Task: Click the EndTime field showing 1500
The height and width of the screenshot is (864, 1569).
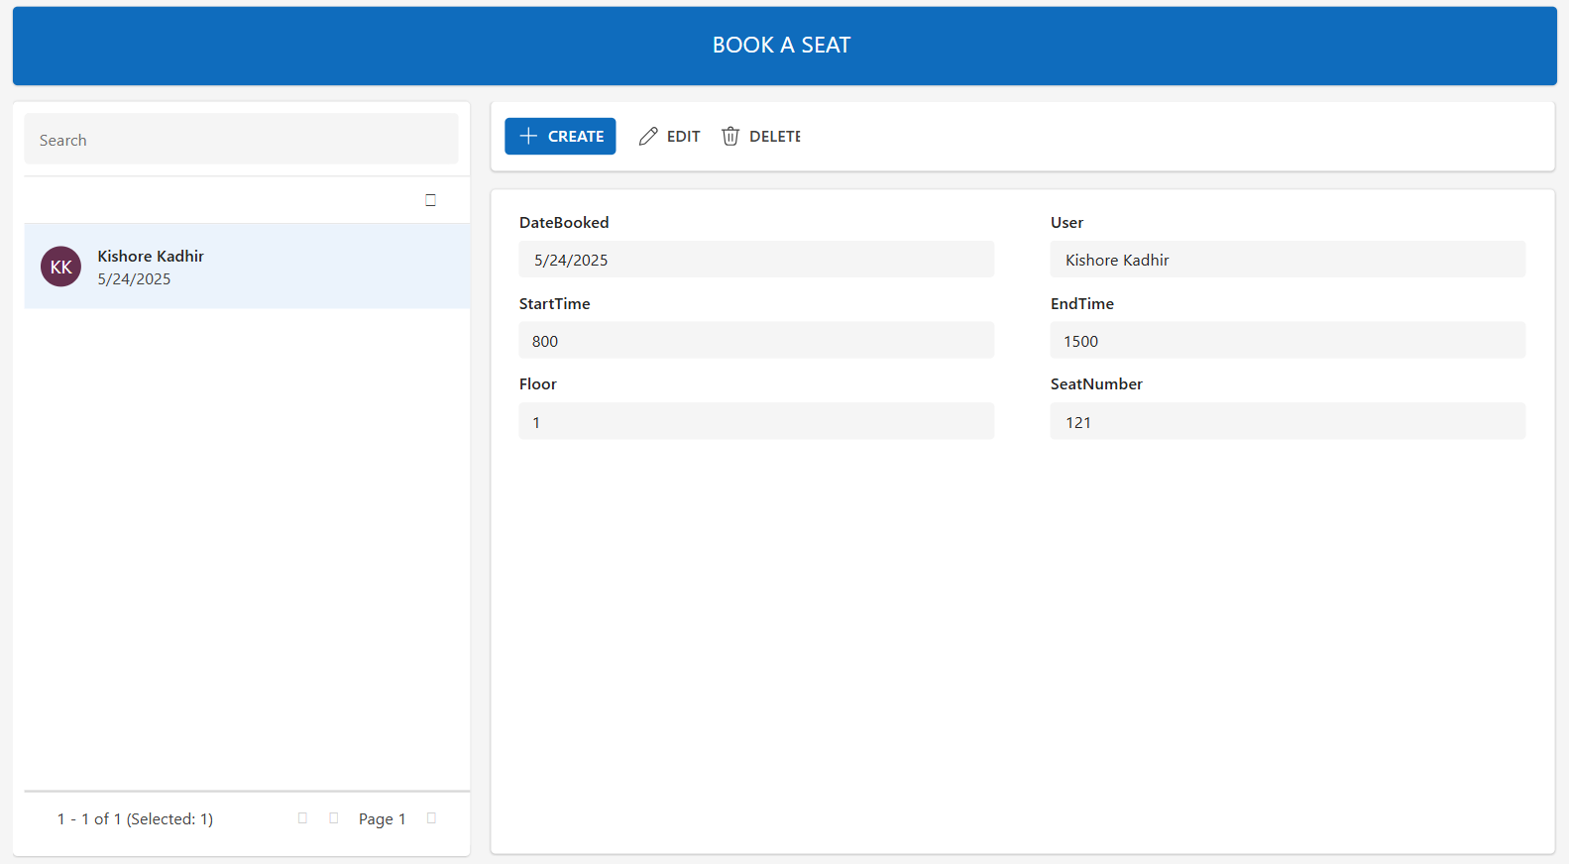Action: pyautogui.click(x=1287, y=341)
